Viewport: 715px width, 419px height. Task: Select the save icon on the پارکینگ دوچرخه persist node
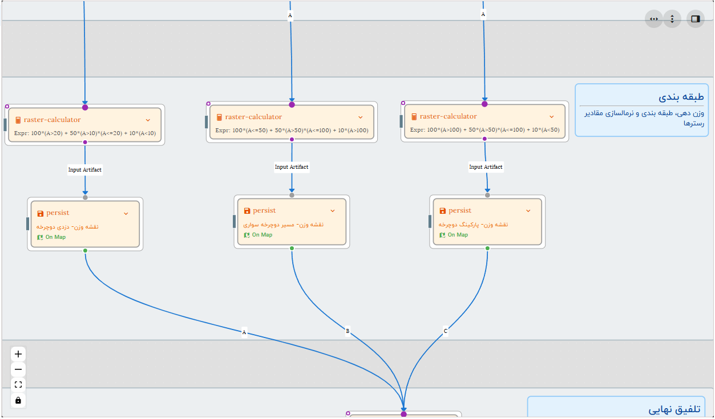click(442, 210)
